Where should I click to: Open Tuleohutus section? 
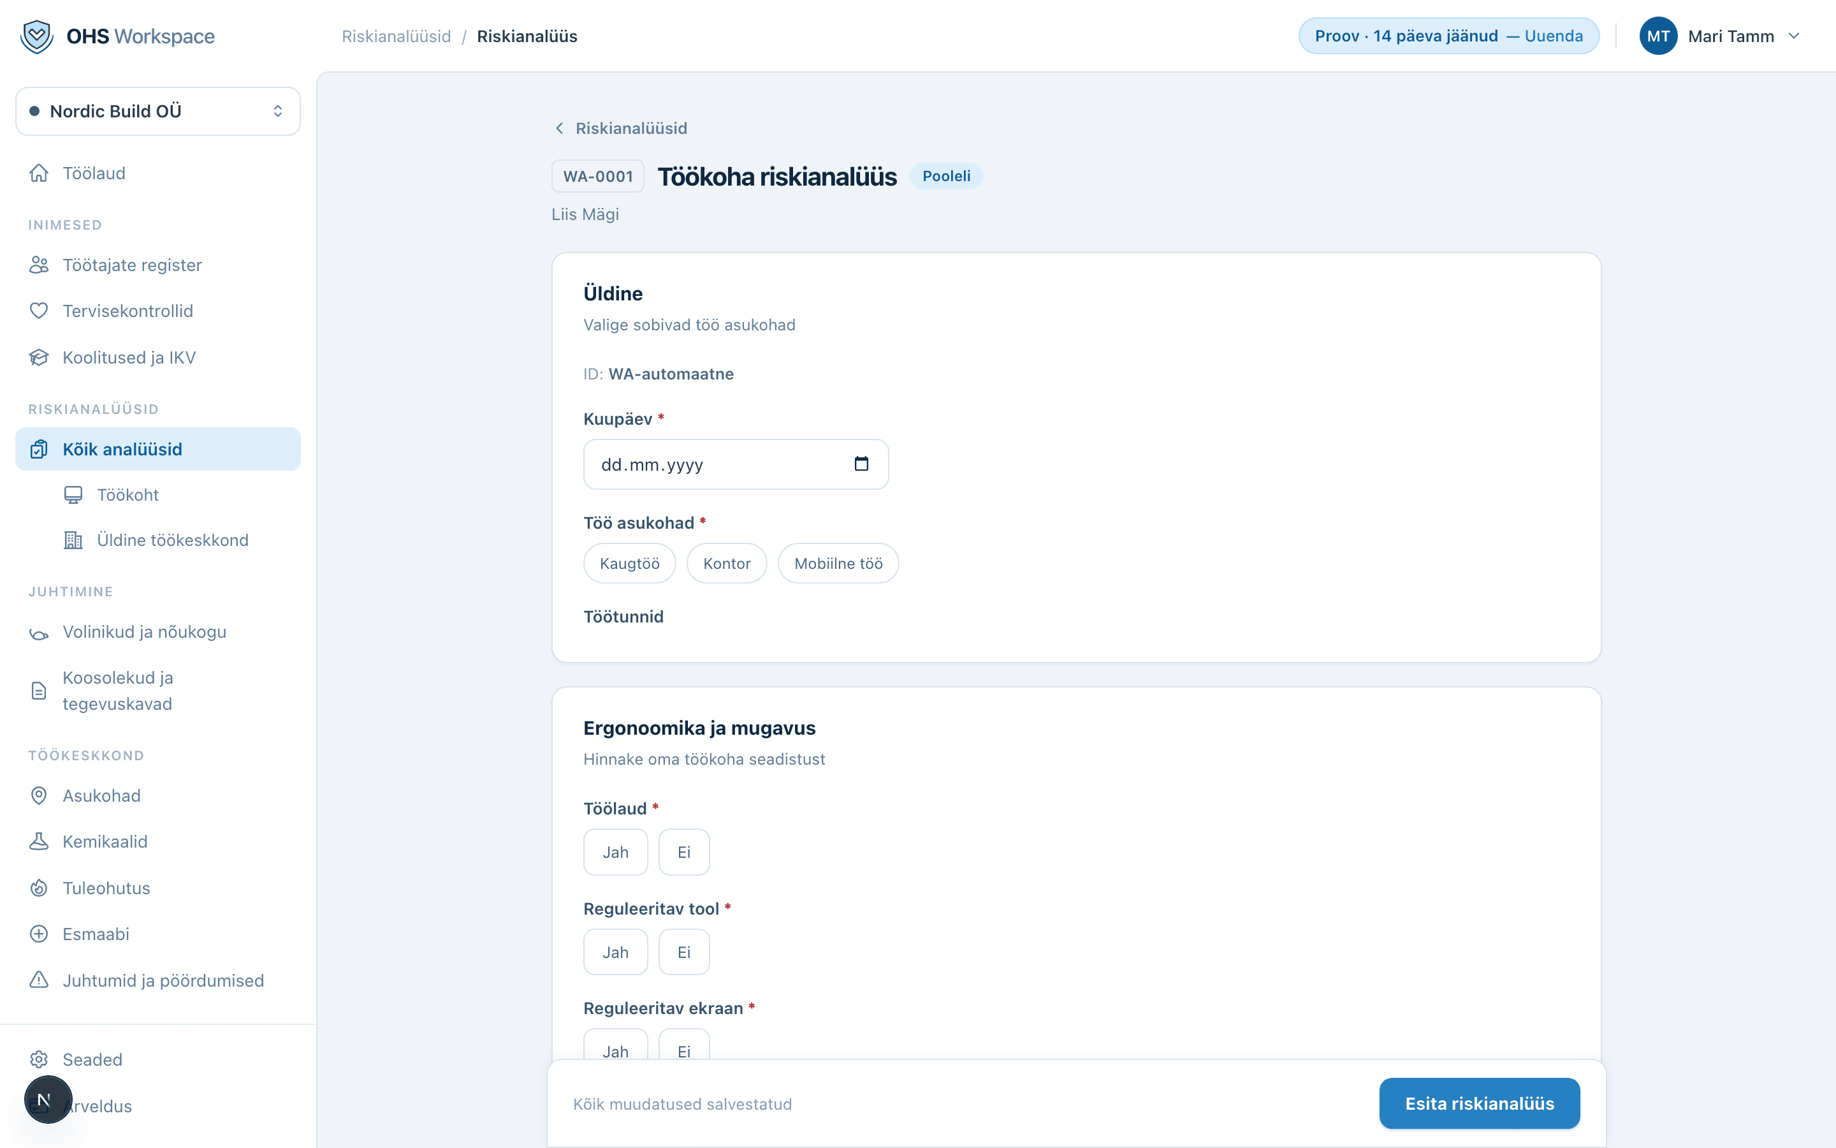pyautogui.click(x=158, y=888)
